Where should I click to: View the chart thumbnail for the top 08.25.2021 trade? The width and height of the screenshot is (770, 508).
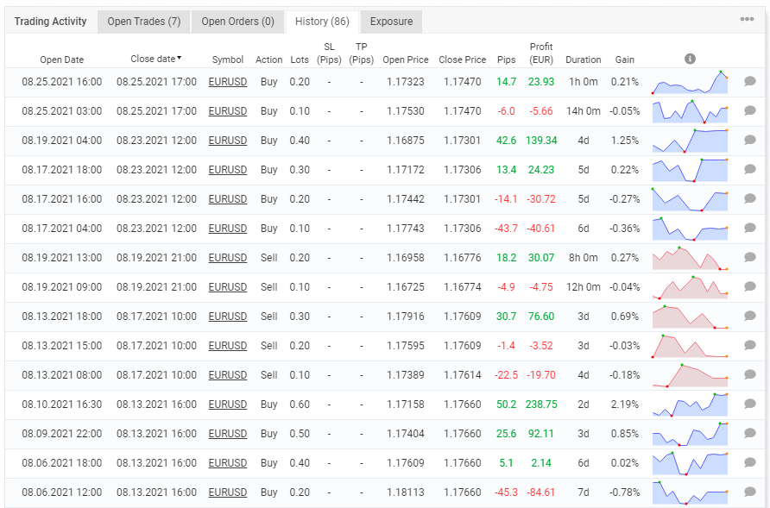pos(690,81)
